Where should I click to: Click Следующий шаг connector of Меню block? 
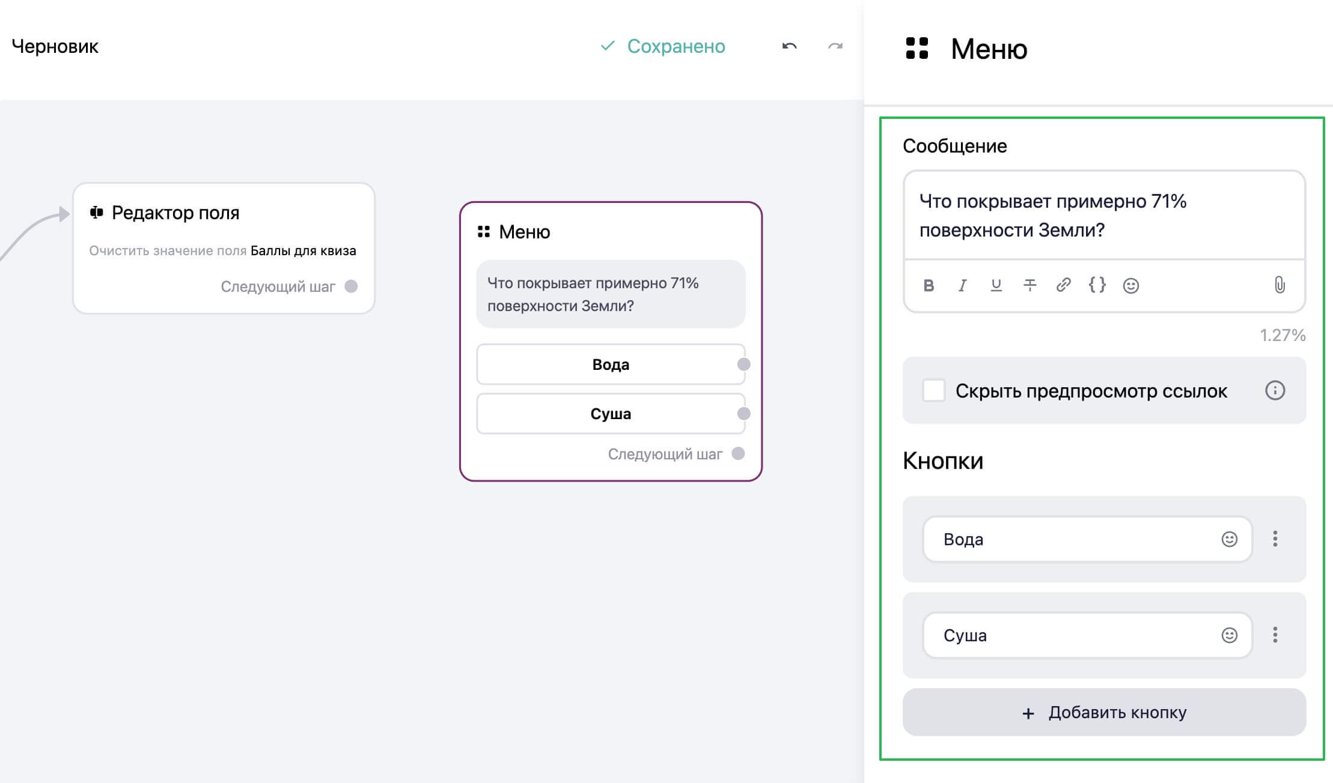pyautogui.click(x=738, y=454)
